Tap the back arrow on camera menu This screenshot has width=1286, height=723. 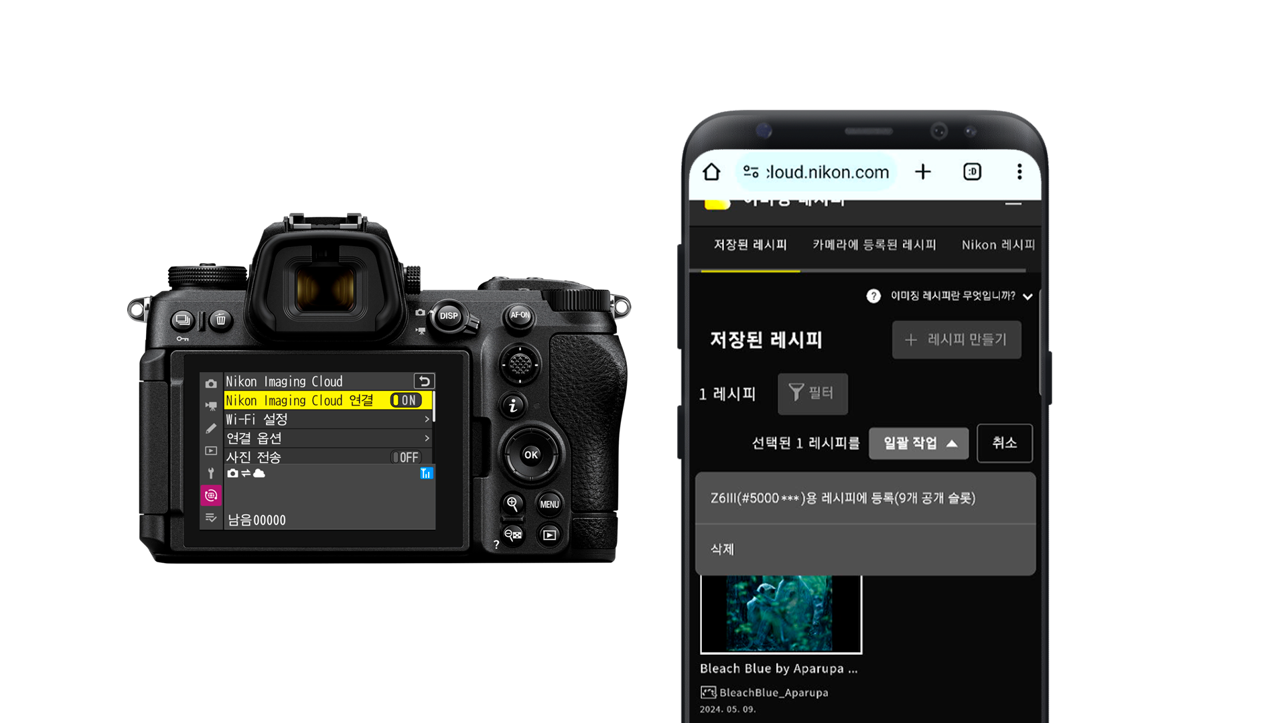424,381
